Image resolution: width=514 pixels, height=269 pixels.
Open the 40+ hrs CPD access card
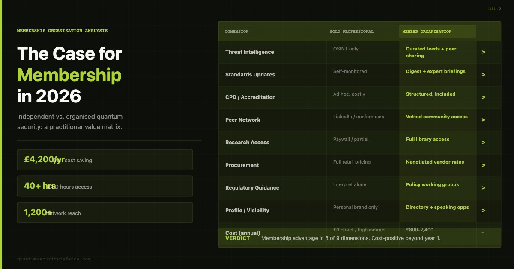pos(105,186)
